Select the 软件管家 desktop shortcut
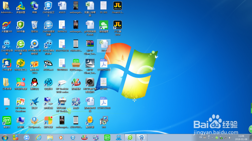Screen dimensions: 252x141 coord(48,122)
